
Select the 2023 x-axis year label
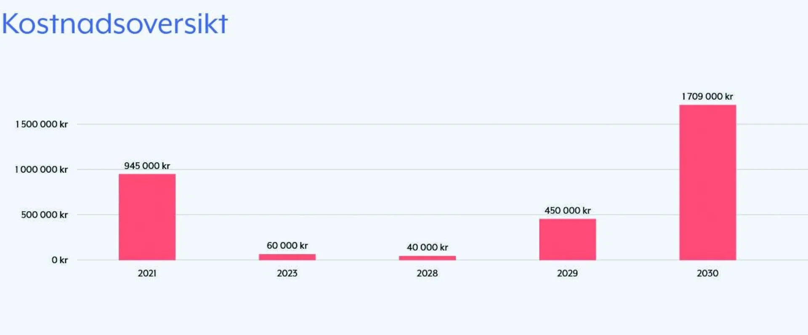click(x=287, y=273)
